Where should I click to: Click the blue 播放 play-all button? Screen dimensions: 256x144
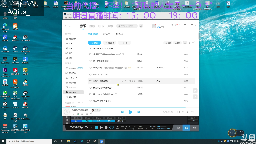pos(94,43)
